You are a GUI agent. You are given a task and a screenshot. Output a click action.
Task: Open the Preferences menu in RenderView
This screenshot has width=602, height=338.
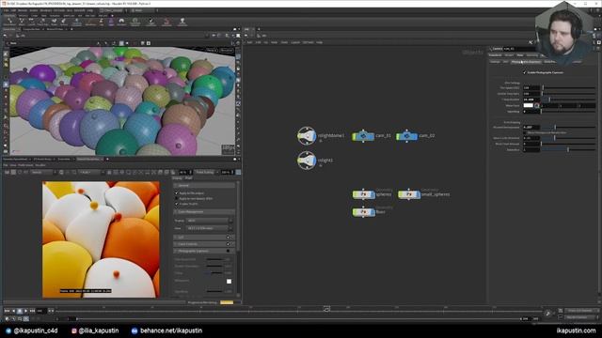(x=26, y=165)
